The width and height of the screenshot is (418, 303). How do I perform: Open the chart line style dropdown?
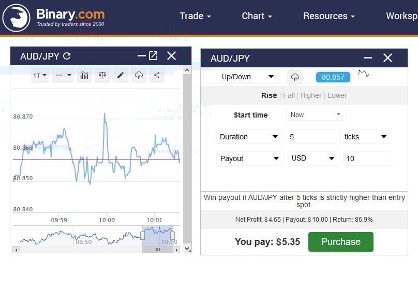[63, 76]
